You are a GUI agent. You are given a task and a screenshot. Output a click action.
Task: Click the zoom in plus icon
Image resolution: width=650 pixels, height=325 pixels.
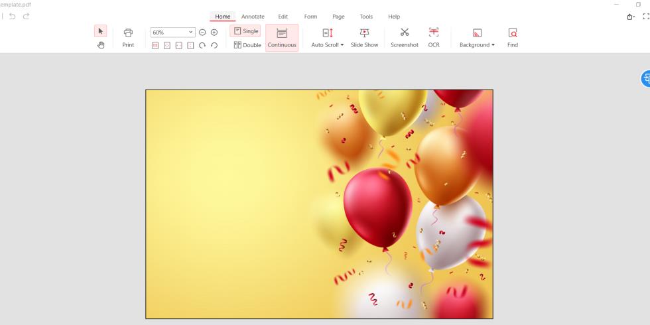coord(214,32)
